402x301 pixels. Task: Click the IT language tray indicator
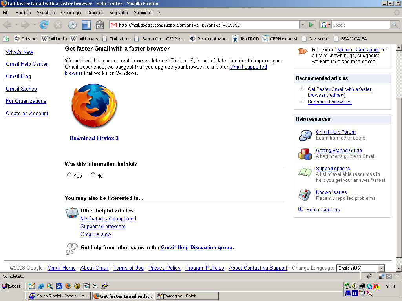354,293
